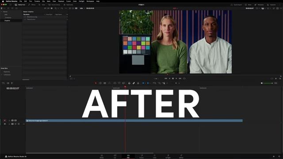
Task: Toggle the Sound Library panel
Action: click(54, 5)
